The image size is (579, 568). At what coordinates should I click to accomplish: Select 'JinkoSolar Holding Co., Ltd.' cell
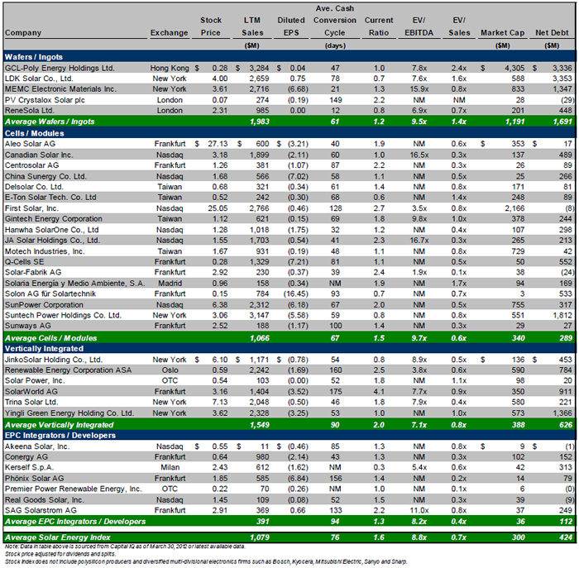pos(54,360)
